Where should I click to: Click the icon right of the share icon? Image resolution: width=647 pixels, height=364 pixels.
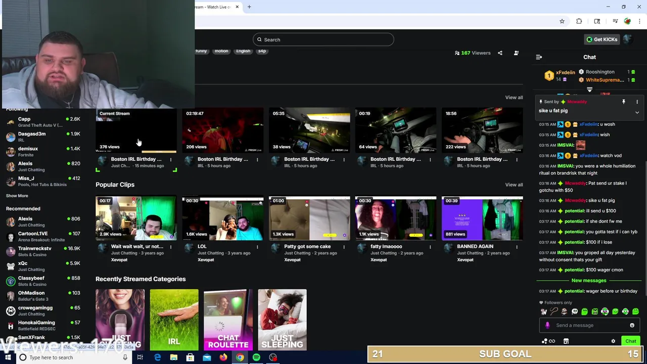tap(516, 53)
